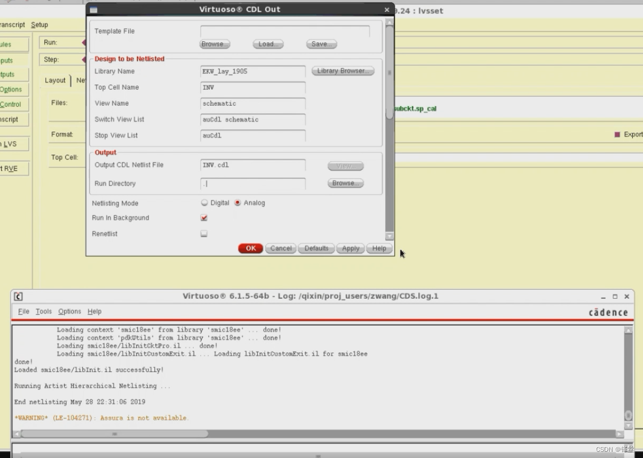Click greyed View button for netlist
This screenshot has height=458, width=643.
[x=345, y=166]
